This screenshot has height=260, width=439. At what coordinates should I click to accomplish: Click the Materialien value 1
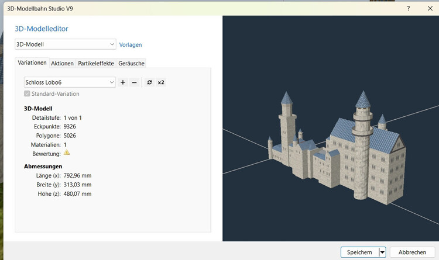(x=65, y=145)
